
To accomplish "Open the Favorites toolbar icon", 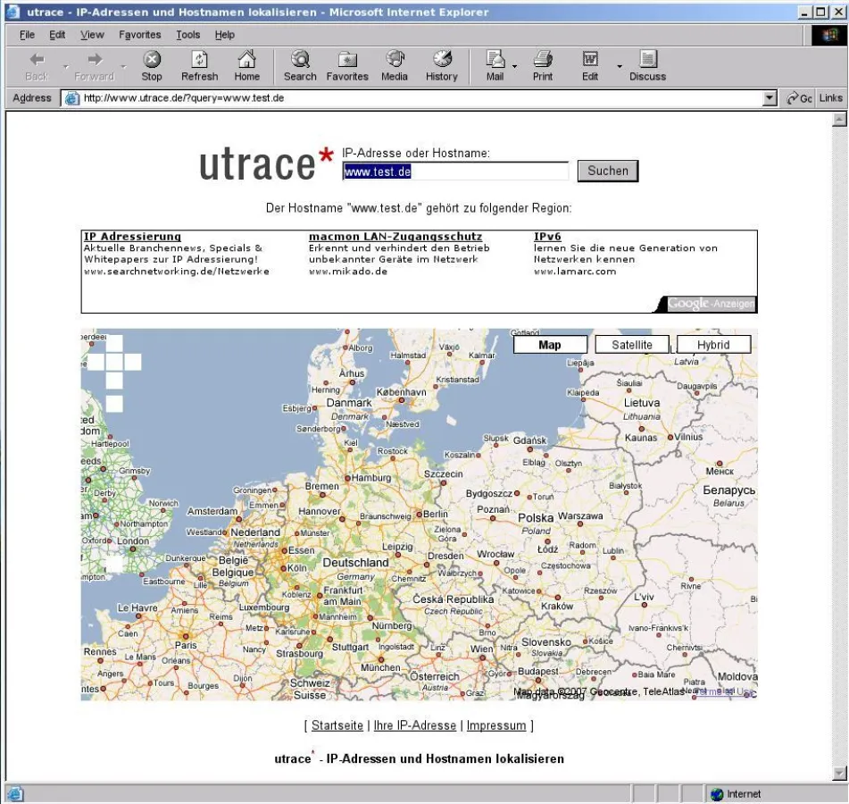I will pos(347,60).
